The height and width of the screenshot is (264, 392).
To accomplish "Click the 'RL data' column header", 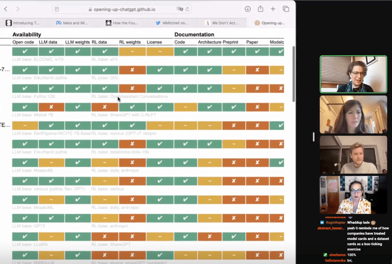I will click(x=99, y=42).
